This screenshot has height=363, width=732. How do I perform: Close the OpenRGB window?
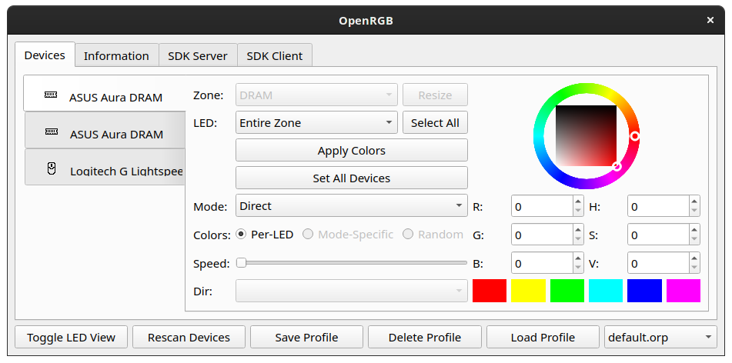(710, 20)
